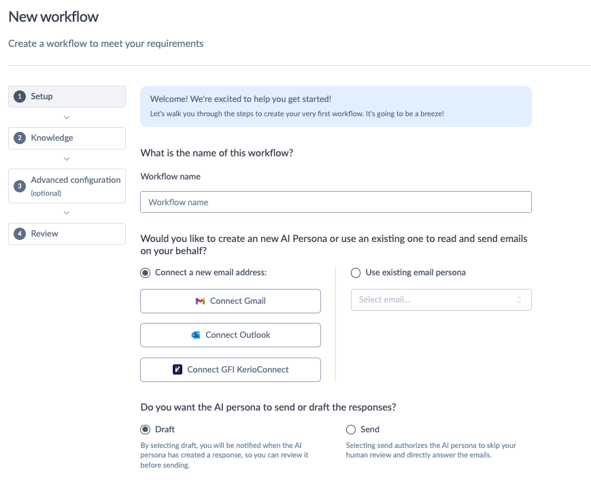Click the GFI KerioConnect logo icon

click(x=178, y=370)
